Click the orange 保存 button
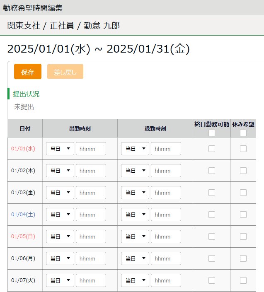This screenshot has height=292, width=264. point(28,72)
